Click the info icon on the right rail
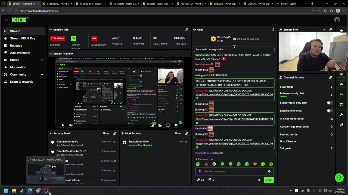Image resolution: width=348 pixels, height=195 pixels. (x=341, y=31)
